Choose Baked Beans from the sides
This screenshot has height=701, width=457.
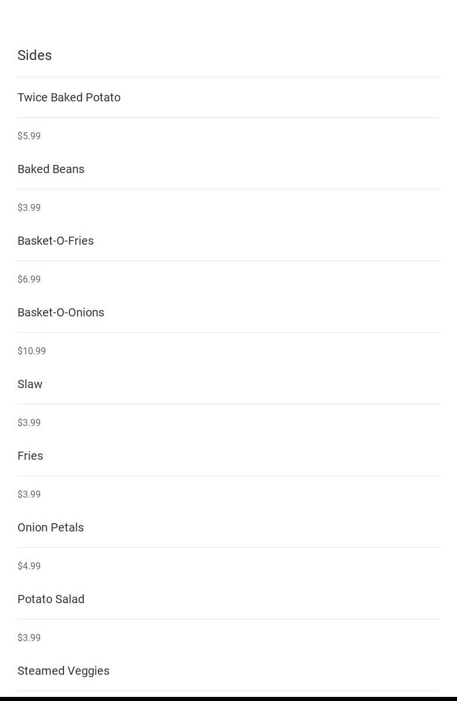pyautogui.click(x=51, y=169)
